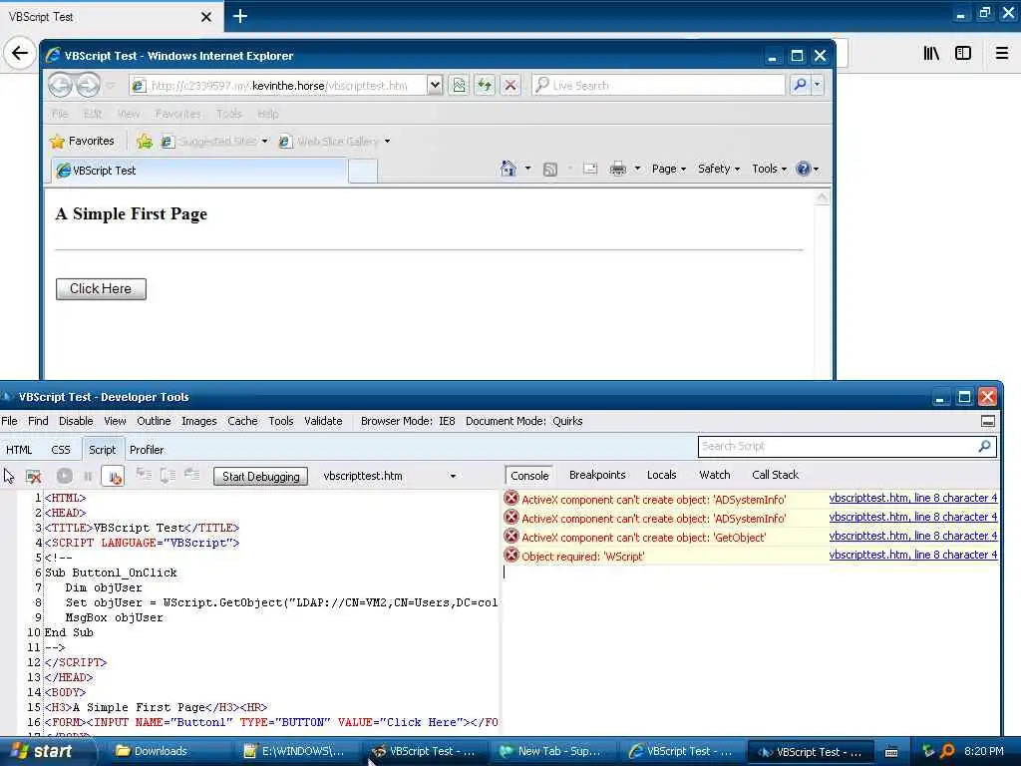This screenshot has height=766, width=1021.
Task: Click the Search Script magnifier icon
Action: pyautogui.click(x=984, y=446)
